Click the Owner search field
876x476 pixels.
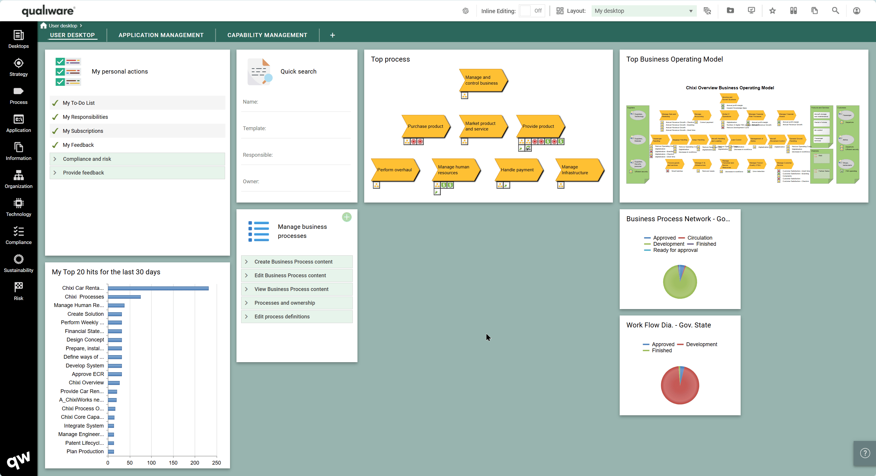pyautogui.click(x=296, y=181)
